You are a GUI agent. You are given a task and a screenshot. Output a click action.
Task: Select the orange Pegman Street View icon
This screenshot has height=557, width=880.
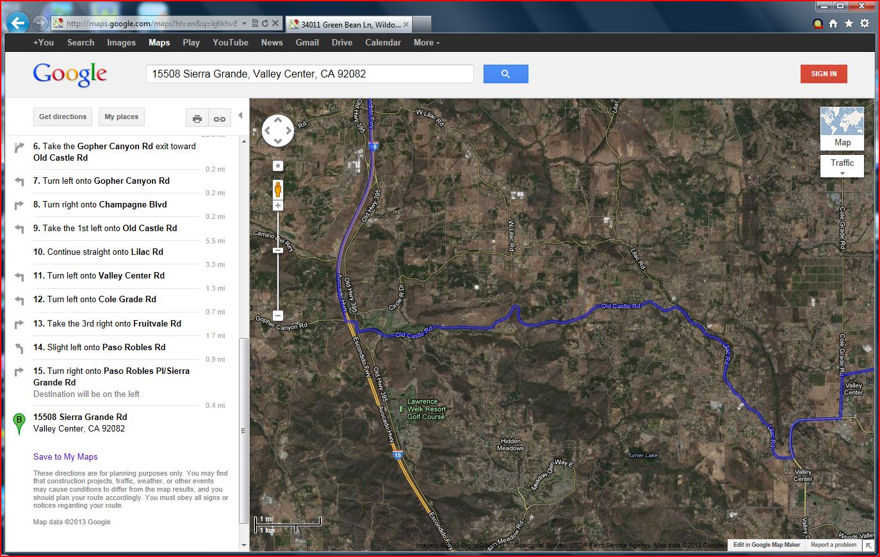click(278, 189)
